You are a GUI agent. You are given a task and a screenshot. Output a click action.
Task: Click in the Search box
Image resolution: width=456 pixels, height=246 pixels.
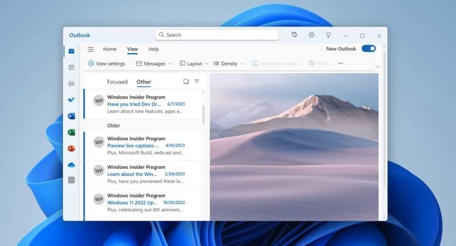pos(217,35)
